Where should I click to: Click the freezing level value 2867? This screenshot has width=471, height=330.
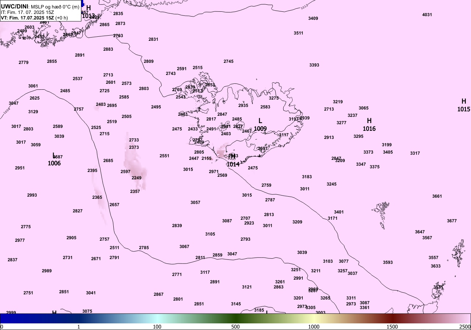pos(159,294)
